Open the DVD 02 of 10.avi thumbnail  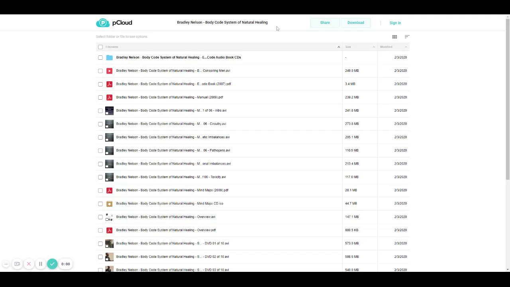[109, 257]
